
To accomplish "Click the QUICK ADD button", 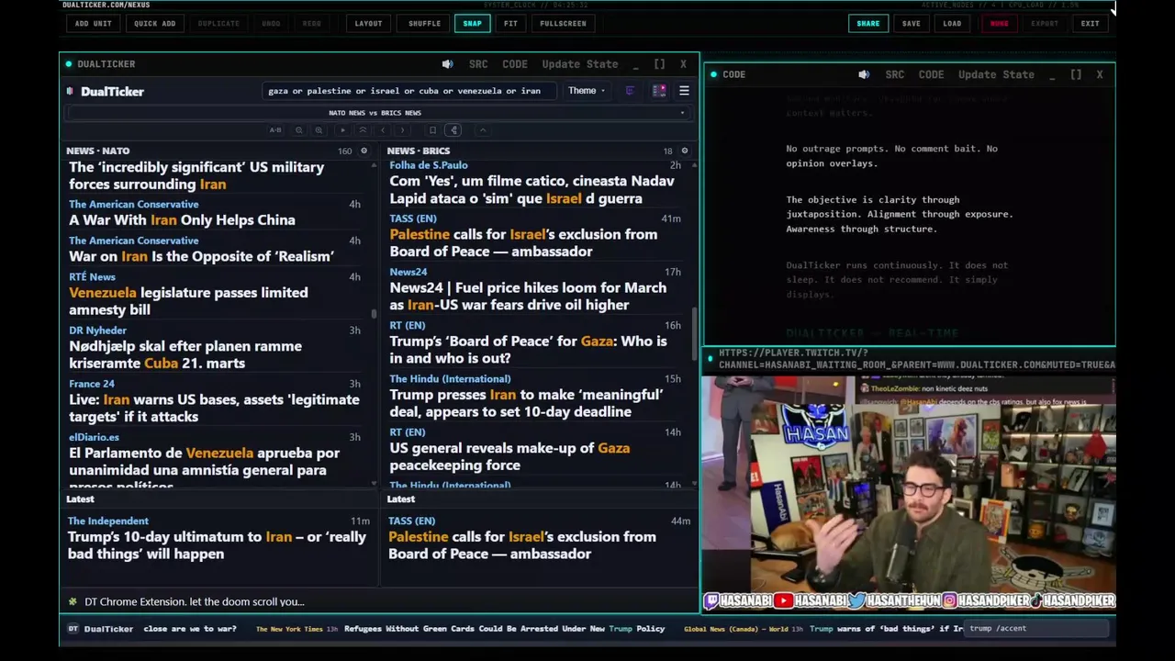I will (x=154, y=23).
